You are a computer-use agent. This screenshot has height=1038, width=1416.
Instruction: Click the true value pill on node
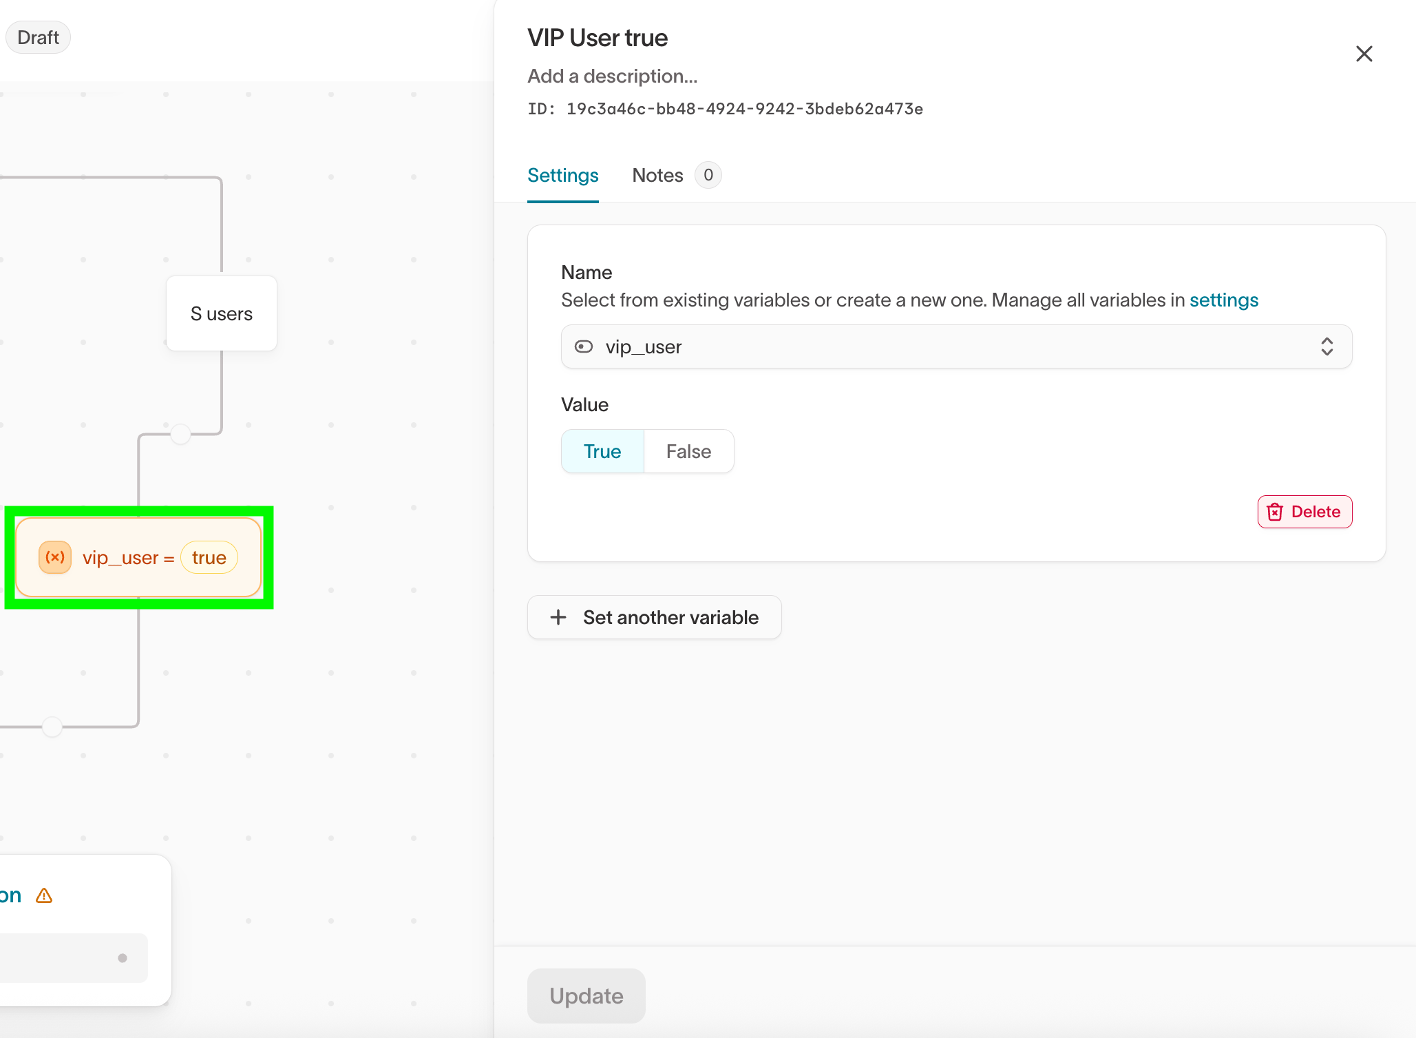(209, 557)
